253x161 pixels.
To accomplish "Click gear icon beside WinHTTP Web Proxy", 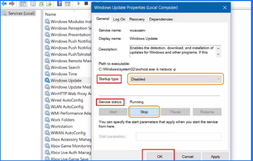I will click(x=47, y=93).
